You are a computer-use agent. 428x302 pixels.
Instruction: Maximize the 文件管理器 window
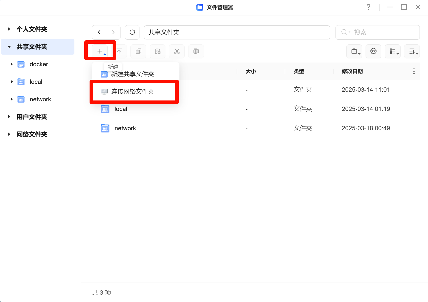(x=404, y=7)
